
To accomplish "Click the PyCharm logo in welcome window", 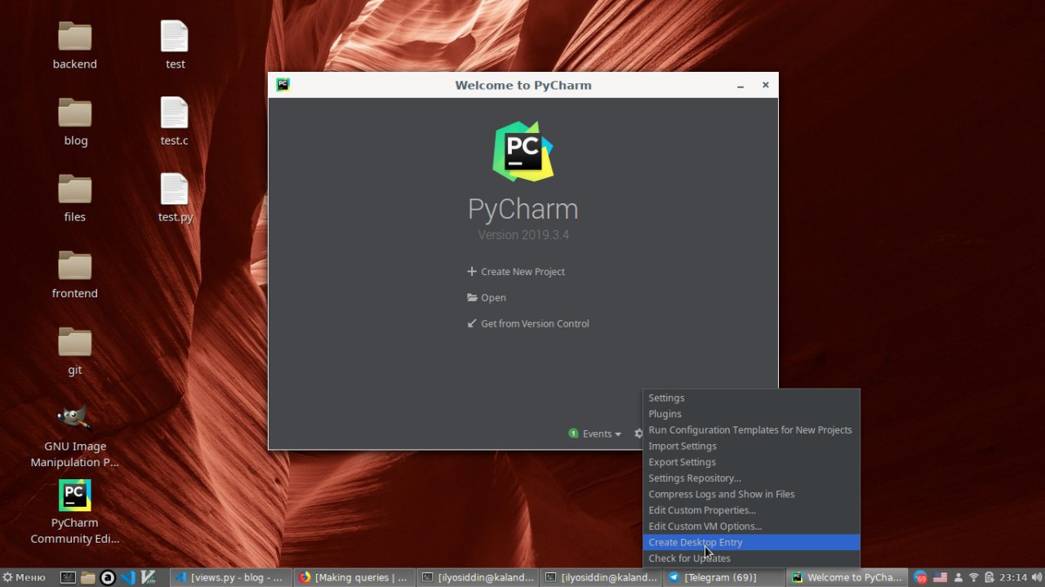I will click(522, 151).
